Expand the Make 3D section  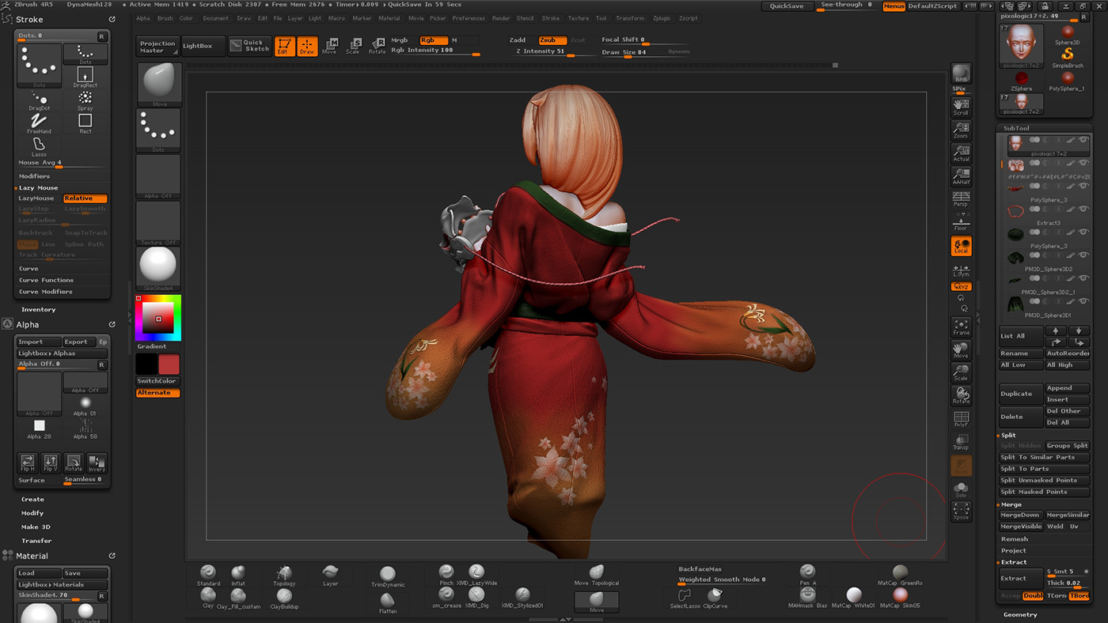(x=36, y=527)
